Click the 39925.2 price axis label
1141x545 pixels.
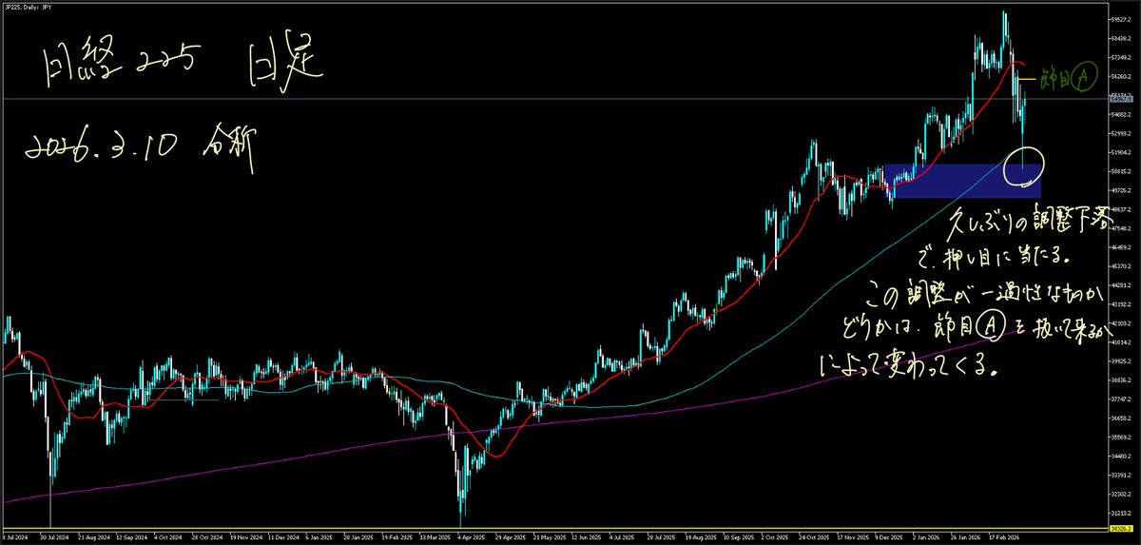(x=1122, y=361)
